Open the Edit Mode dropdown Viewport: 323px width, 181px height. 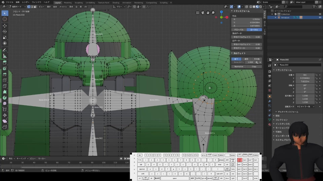pyautogui.click(x=17, y=7)
